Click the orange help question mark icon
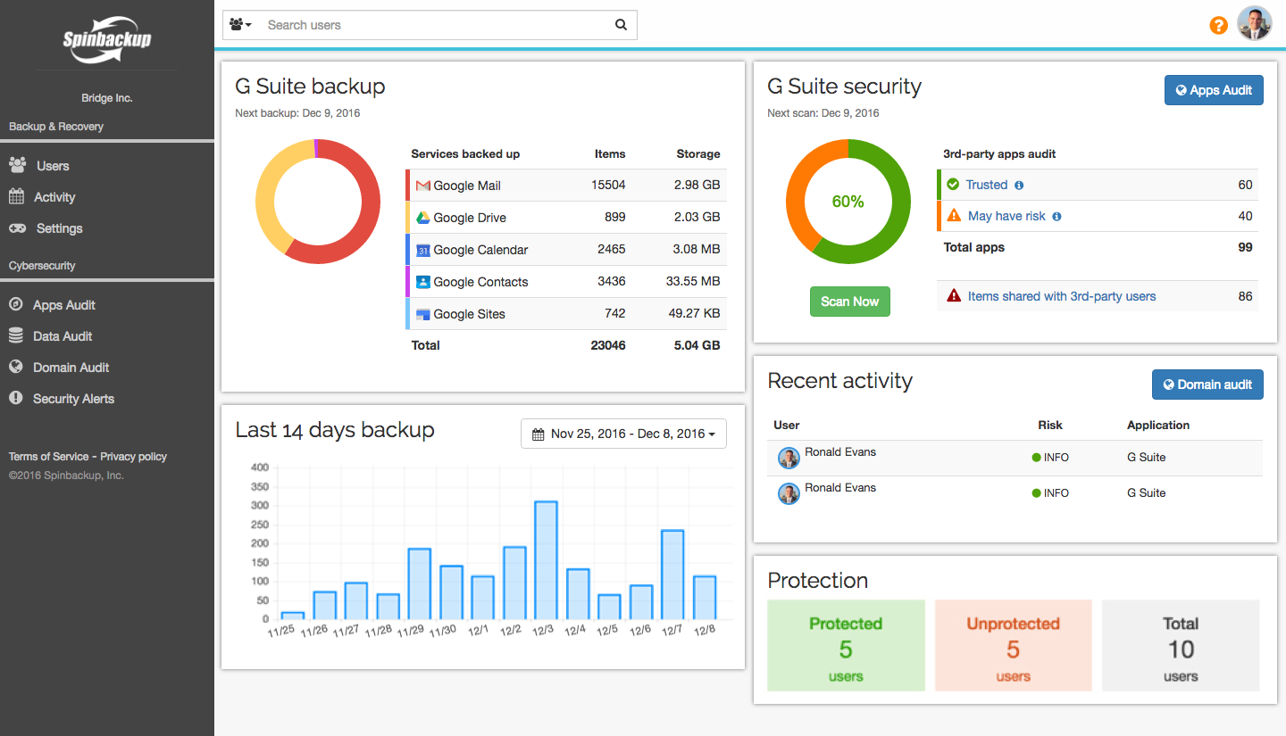Viewport: 1286px width, 736px height. coord(1218,25)
